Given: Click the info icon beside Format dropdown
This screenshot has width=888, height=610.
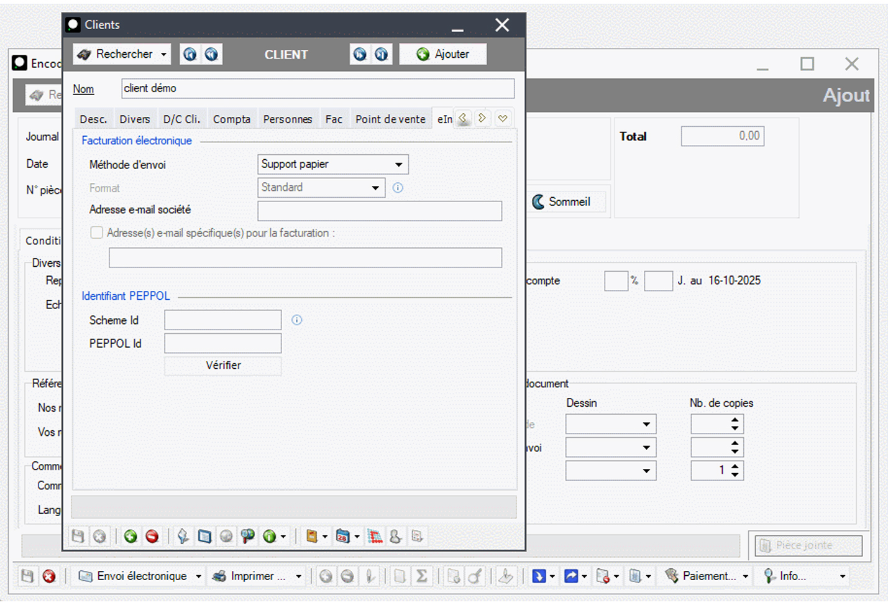Looking at the screenshot, I should click(398, 188).
